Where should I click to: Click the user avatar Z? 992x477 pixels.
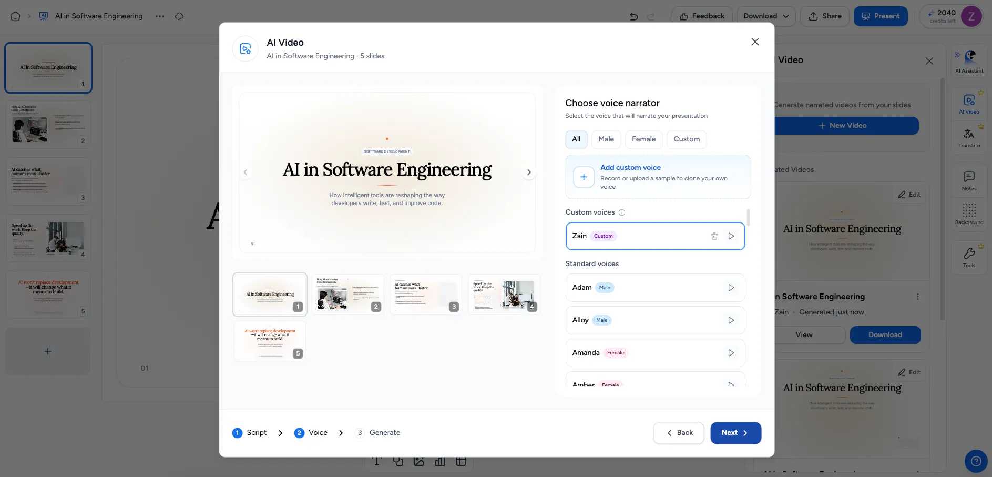pos(971,16)
